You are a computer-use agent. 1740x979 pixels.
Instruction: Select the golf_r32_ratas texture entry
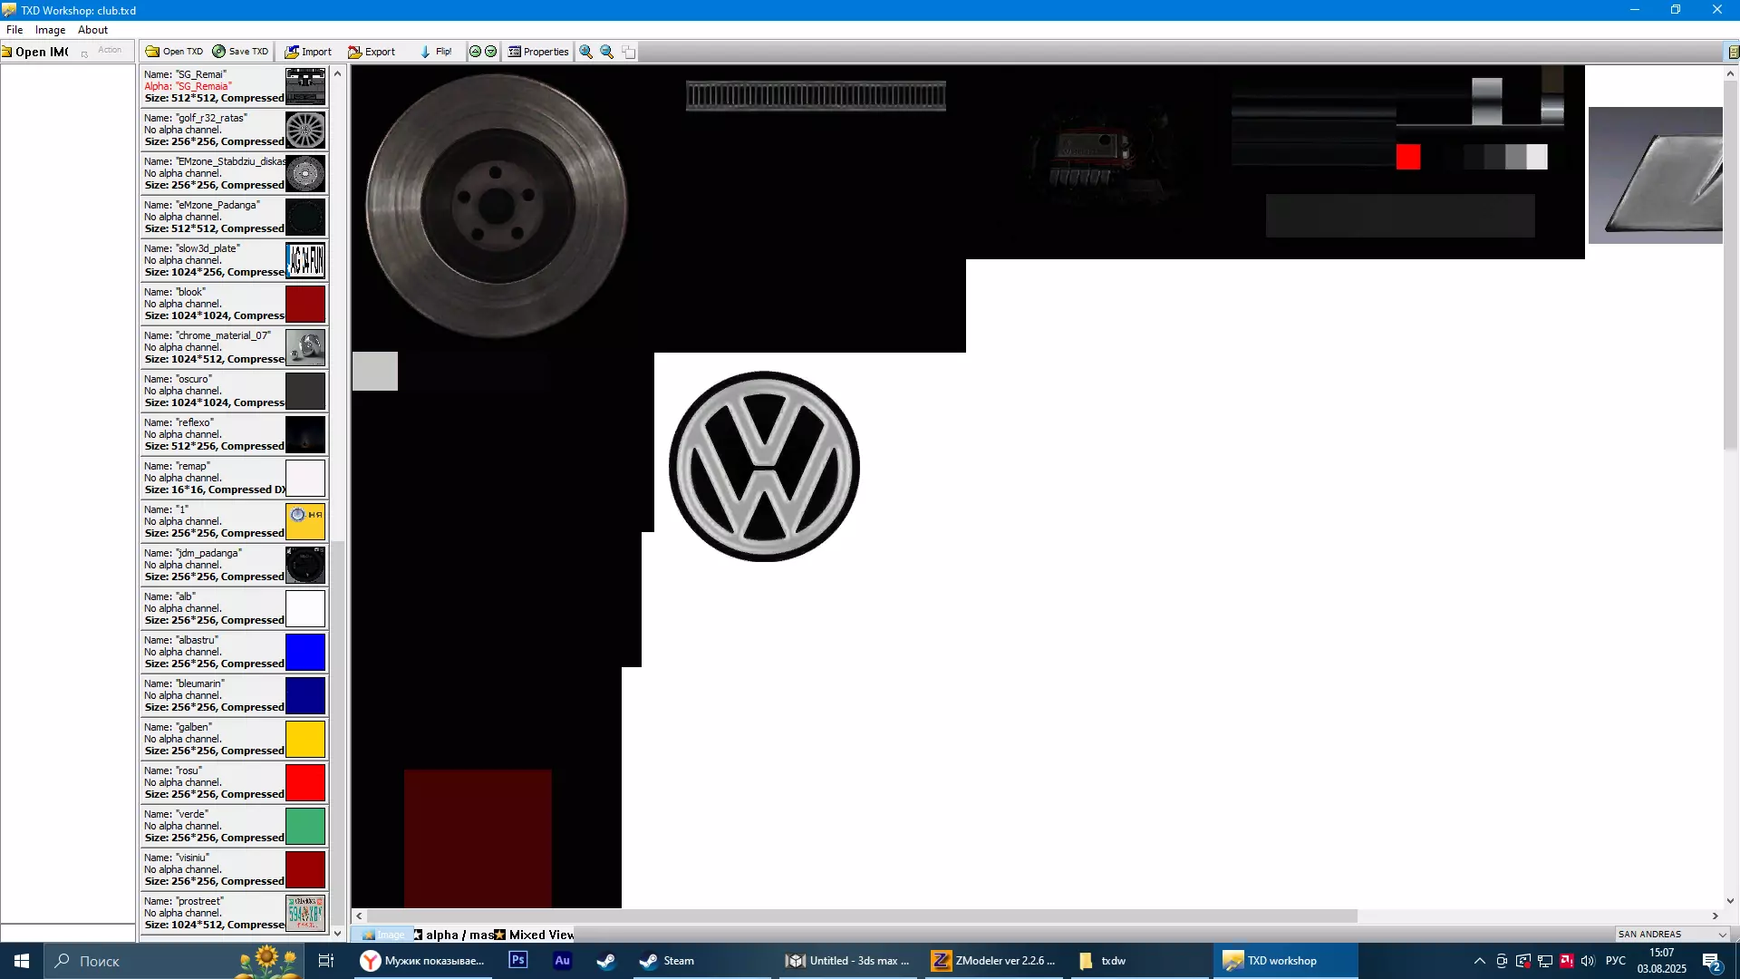point(215,130)
